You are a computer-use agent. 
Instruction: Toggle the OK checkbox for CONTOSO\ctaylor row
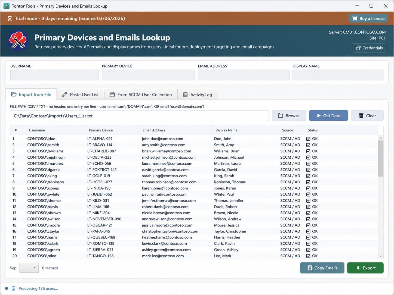[x=308, y=231]
